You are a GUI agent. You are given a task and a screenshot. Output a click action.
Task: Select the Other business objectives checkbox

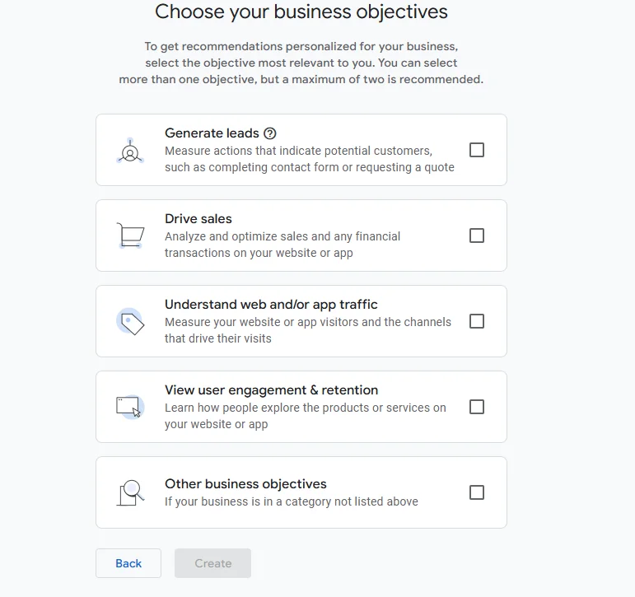coord(477,492)
